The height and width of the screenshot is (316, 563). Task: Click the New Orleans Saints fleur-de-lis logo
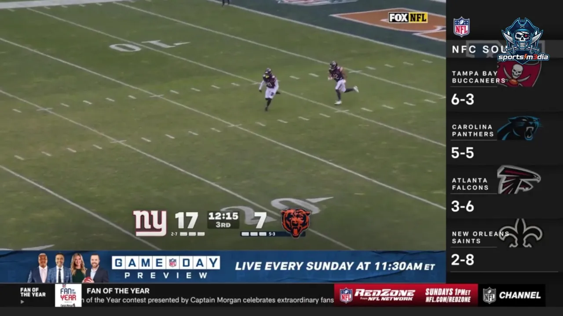[x=521, y=233]
